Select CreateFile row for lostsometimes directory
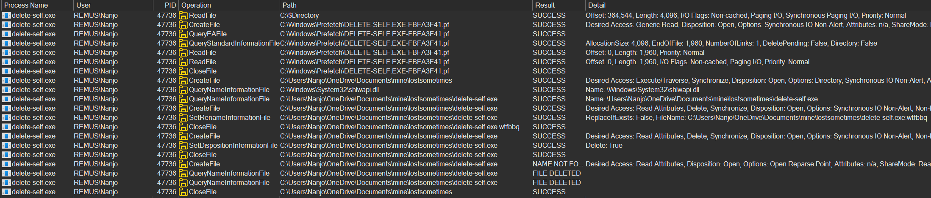Image resolution: width=931 pixels, height=198 pixels. click(465, 80)
